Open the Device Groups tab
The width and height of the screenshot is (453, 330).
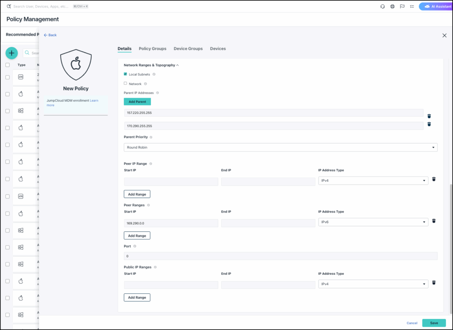click(x=188, y=49)
